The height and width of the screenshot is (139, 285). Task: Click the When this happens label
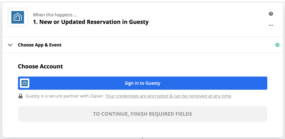55,15
